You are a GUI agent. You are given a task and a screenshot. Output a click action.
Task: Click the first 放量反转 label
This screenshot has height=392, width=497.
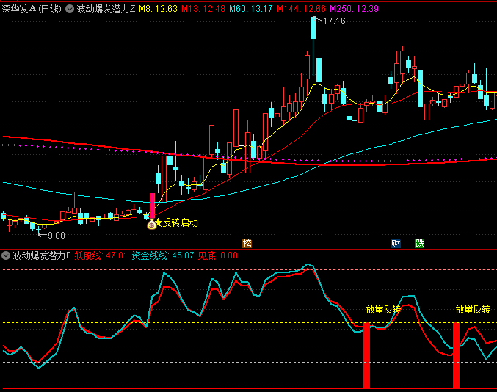coord(383,309)
